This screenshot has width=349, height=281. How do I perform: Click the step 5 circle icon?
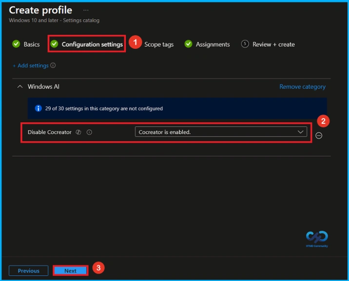[x=245, y=44]
